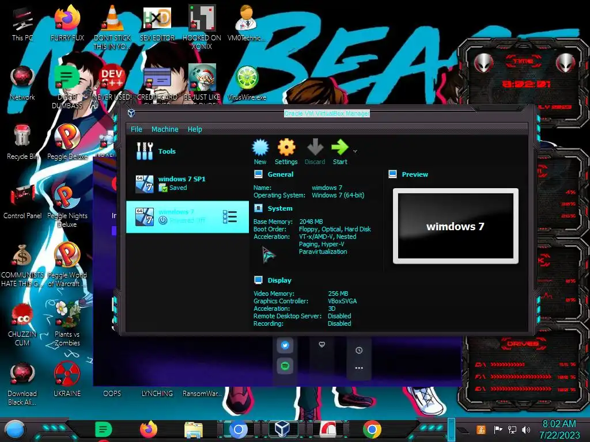Viewport: 590px width, 442px height.
Task: Select the wimdows 7 powered-off VM
Action: [187, 217]
